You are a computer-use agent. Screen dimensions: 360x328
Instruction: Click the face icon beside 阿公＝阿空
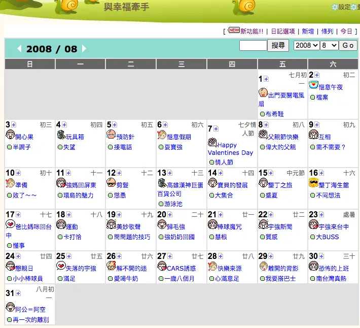(x=10, y=307)
